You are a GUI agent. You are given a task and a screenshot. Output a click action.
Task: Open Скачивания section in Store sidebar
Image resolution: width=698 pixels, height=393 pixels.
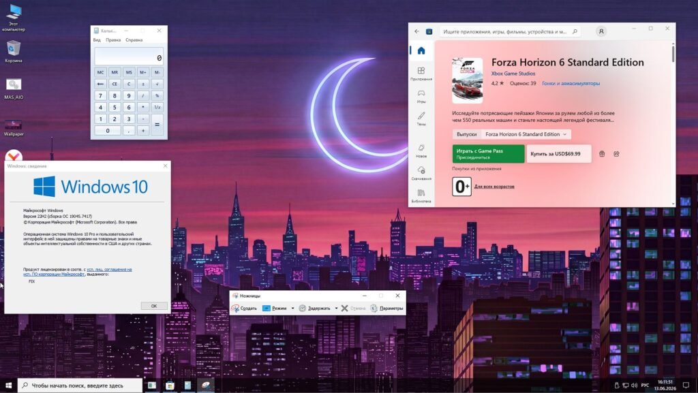[x=421, y=173]
